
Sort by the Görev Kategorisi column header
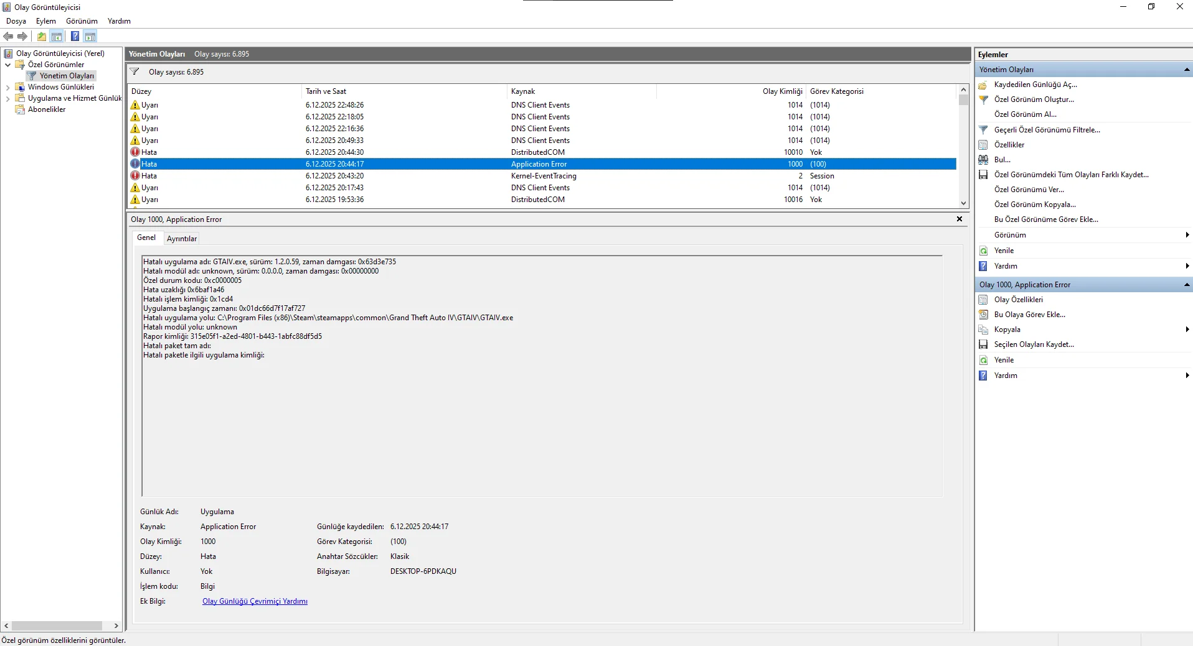pyautogui.click(x=880, y=91)
